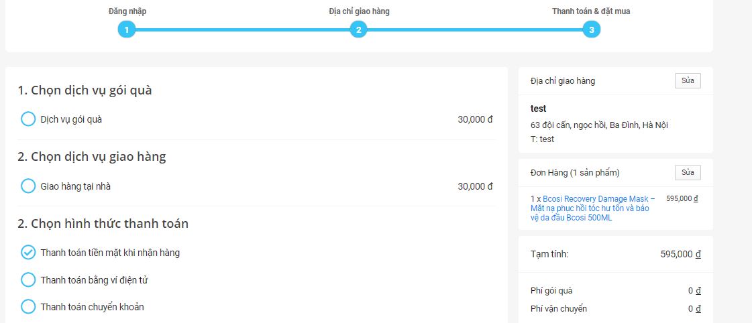This screenshot has width=752, height=323.
Task: Open Bcosi Recovery Damage Mask product link
Action: 593,208
